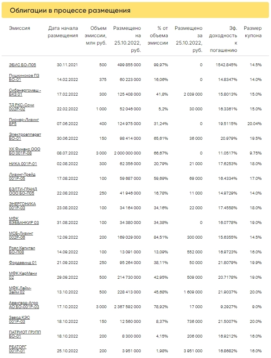Screen dimensions: 271x358
Task: Open ХК Финанс ООО БО 001Р-08
Action: click(24, 151)
